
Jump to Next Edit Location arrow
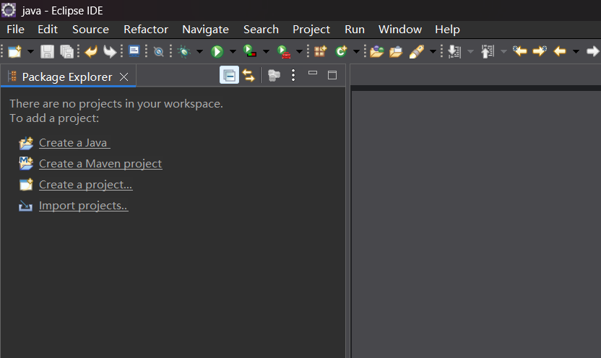click(x=540, y=51)
